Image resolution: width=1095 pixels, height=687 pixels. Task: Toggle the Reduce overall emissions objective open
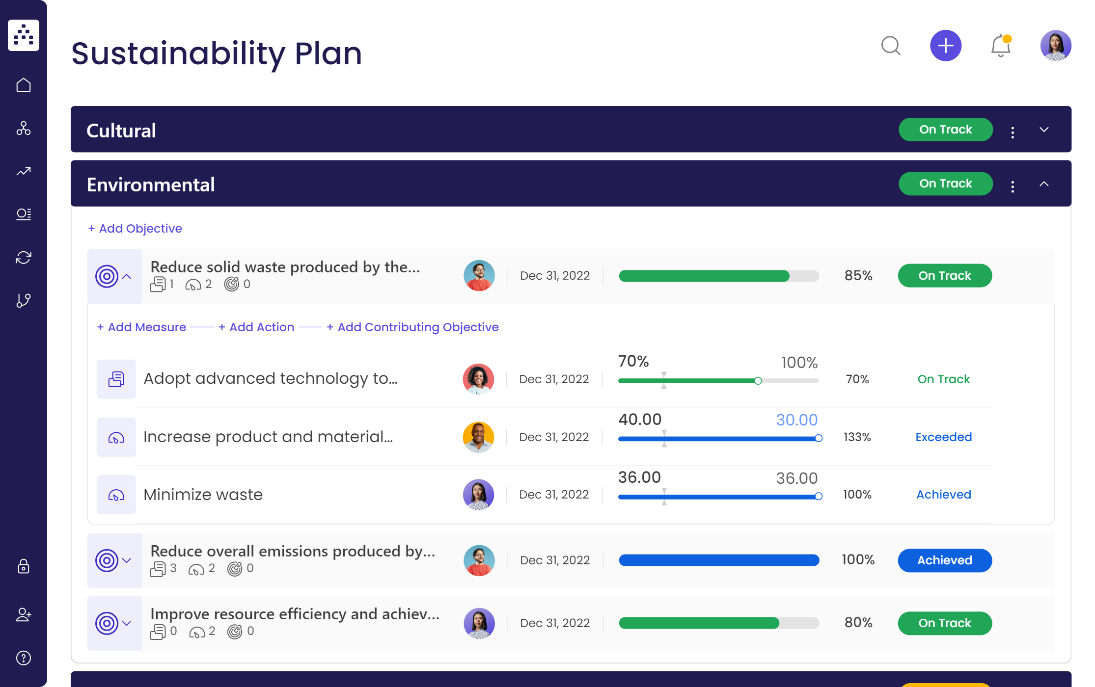click(x=127, y=559)
